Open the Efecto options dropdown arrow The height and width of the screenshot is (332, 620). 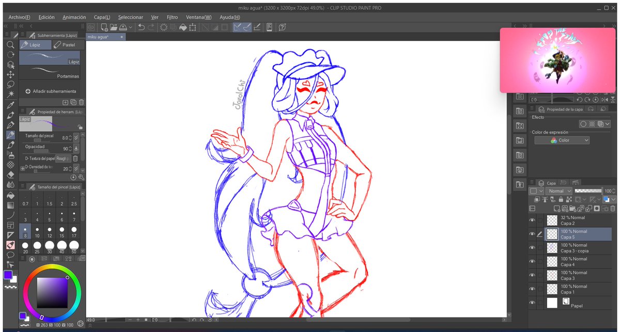(x=607, y=124)
